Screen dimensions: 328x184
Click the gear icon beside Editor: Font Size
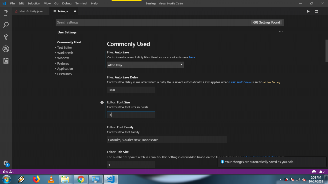(102, 102)
